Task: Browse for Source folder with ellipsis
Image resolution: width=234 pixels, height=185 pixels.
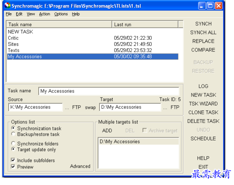Action: (x=67, y=107)
